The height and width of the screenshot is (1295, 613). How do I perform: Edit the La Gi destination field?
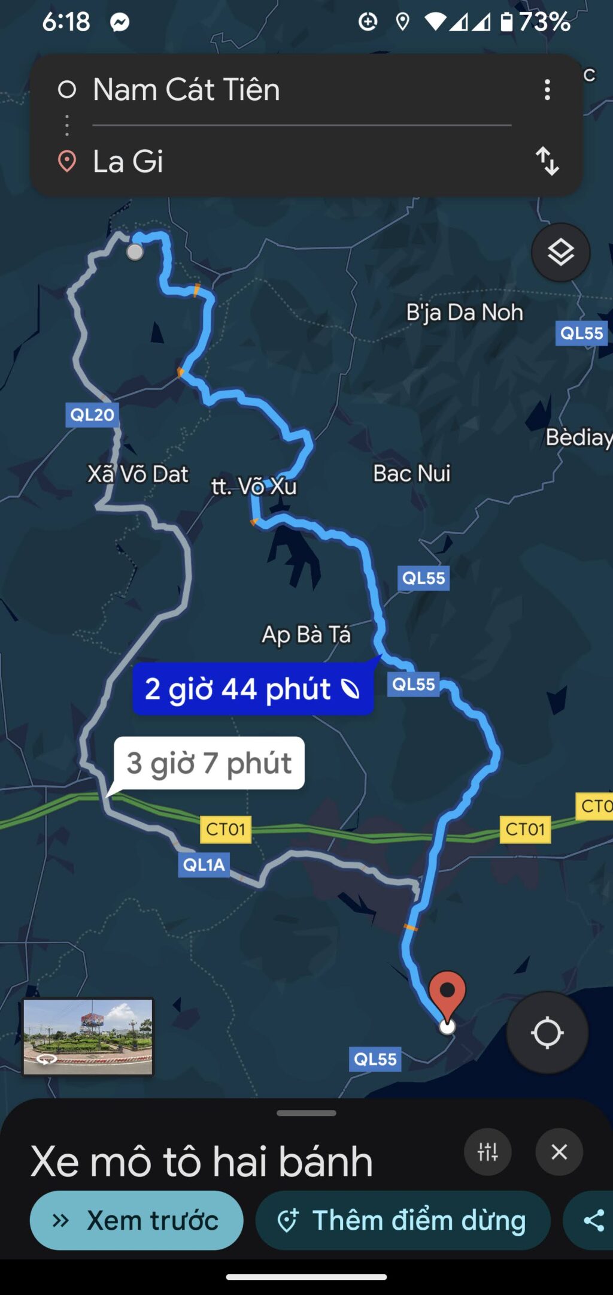(301, 161)
